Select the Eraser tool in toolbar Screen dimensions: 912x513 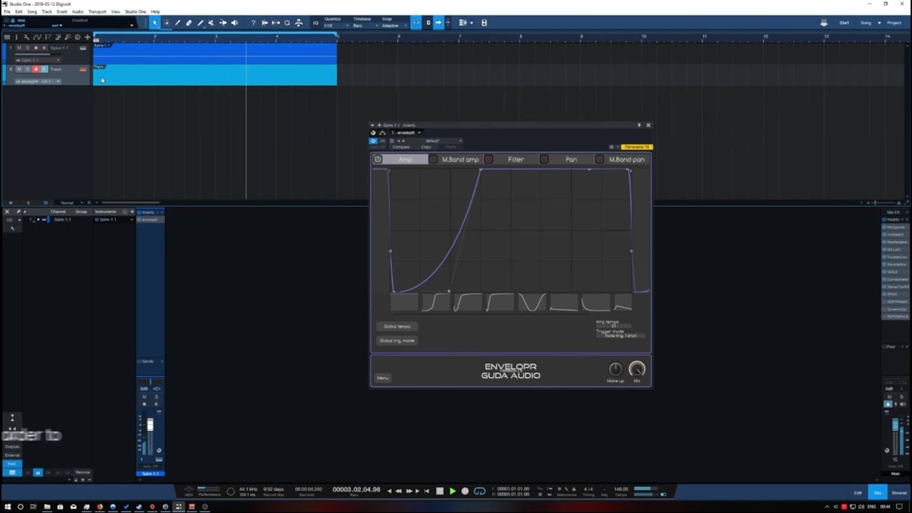click(189, 23)
